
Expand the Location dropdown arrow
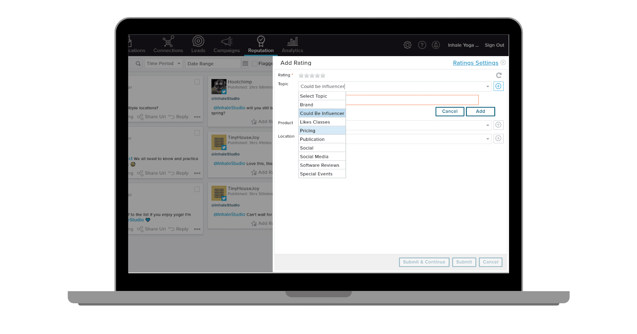(488, 139)
